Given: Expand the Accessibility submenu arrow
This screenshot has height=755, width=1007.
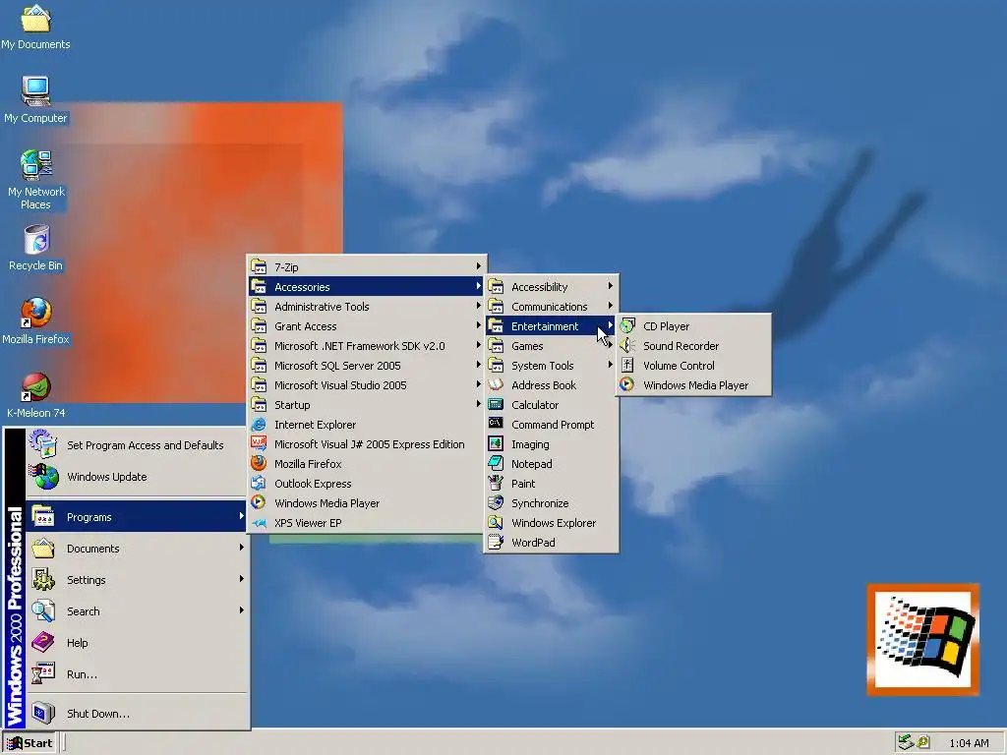Looking at the screenshot, I should pyautogui.click(x=610, y=286).
